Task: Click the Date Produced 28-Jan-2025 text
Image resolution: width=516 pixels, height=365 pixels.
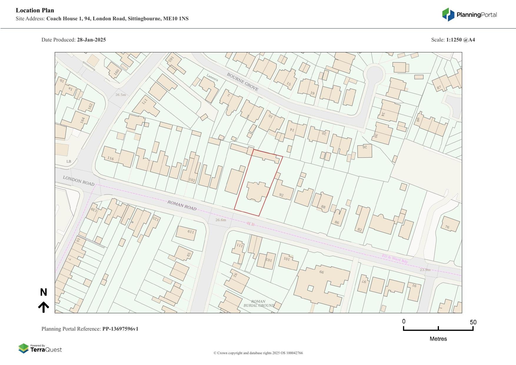Action: click(x=74, y=40)
